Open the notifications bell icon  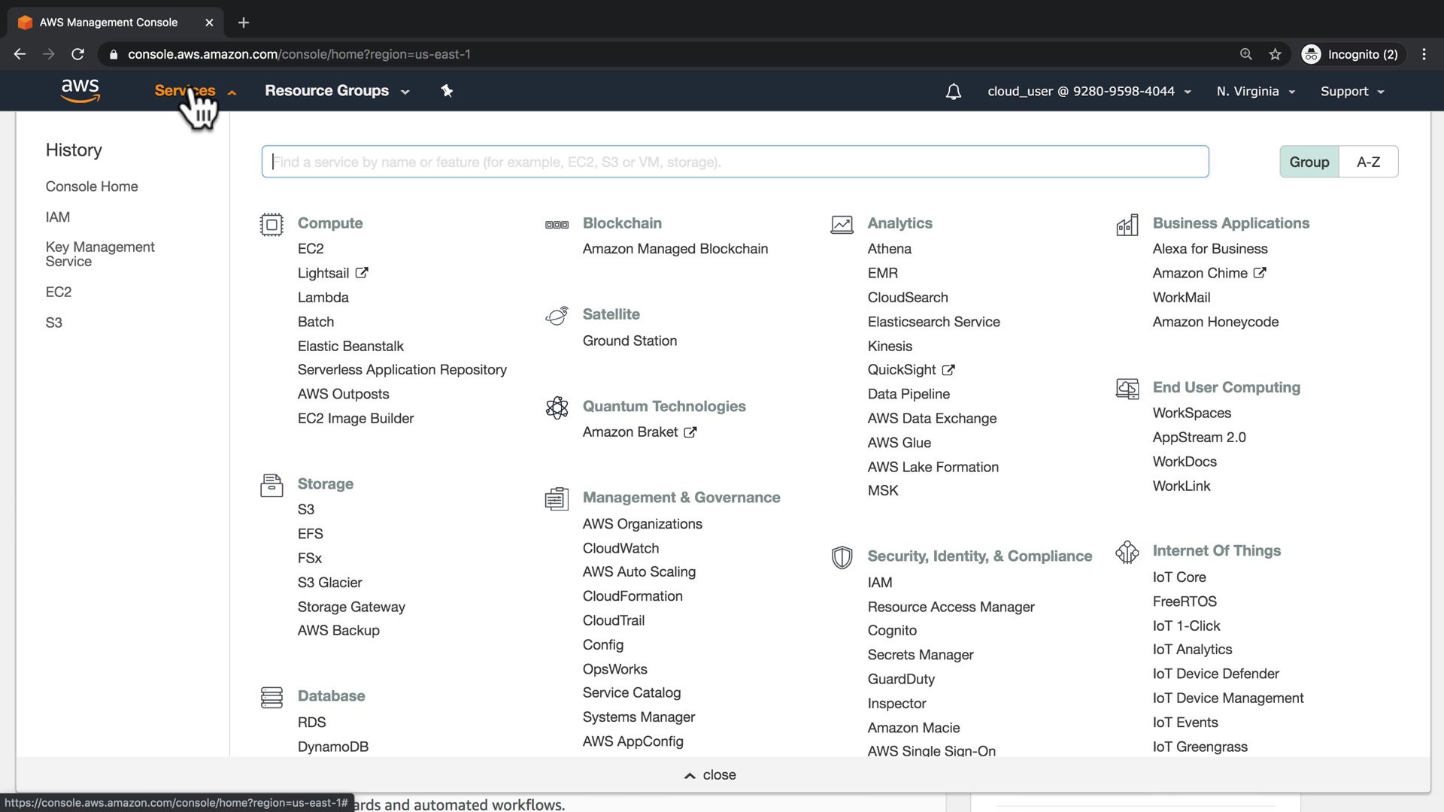(x=953, y=92)
